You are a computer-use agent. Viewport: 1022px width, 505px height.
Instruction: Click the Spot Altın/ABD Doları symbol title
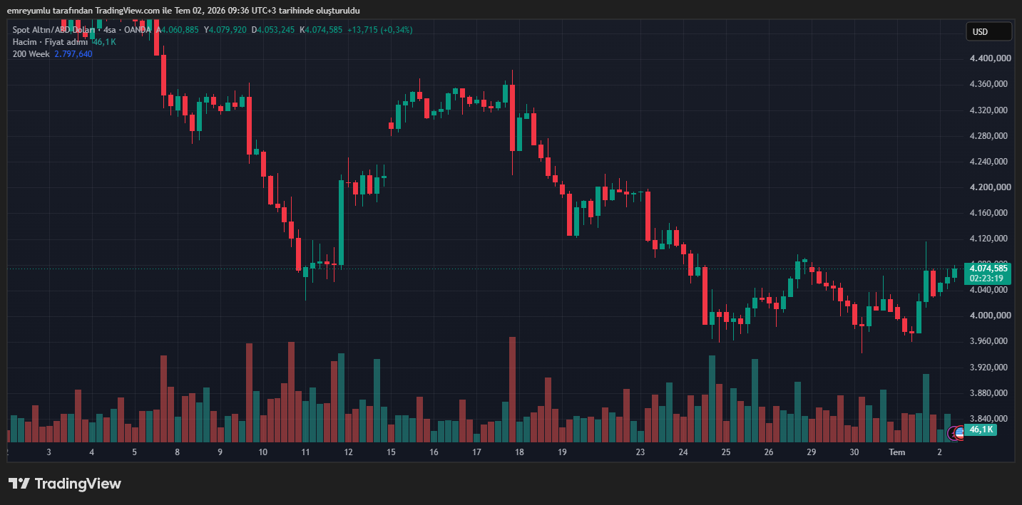click(55, 30)
